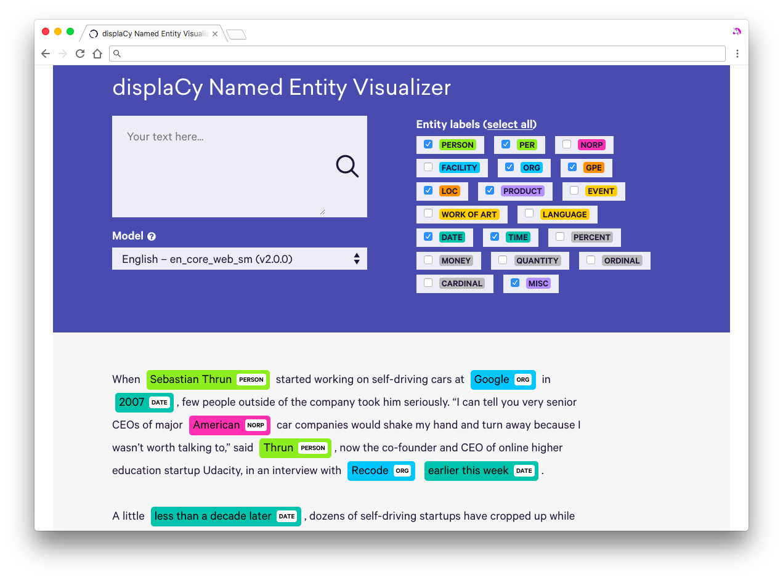This screenshot has height=580, width=783.
Task: Click the 'less than a decade later' entity
Action: [226, 516]
